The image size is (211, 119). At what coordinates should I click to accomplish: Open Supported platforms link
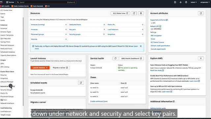[x=159, y=20]
